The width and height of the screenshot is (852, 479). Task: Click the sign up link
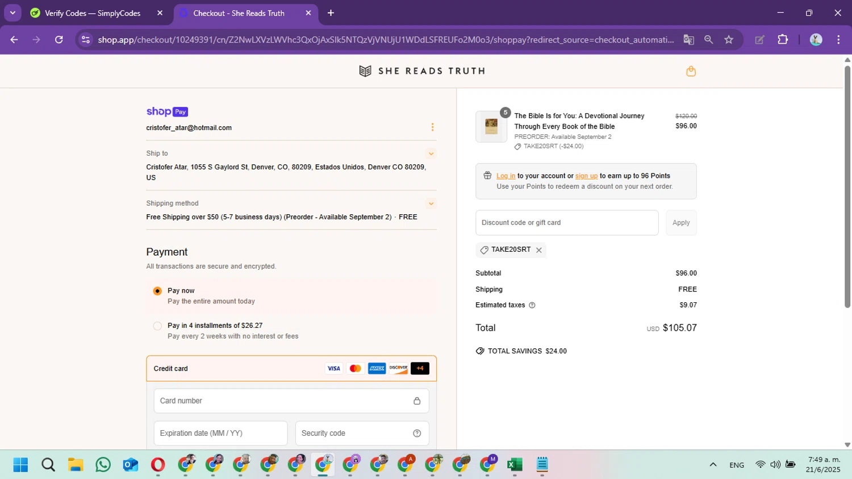tap(586, 176)
